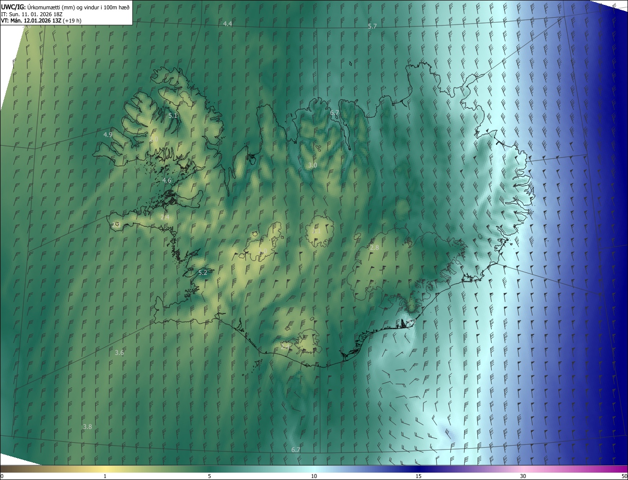The height and width of the screenshot is (480, 628).
Task: Click the 4.6 value label over Breiðafjörður
Action: tap(167, 181)
